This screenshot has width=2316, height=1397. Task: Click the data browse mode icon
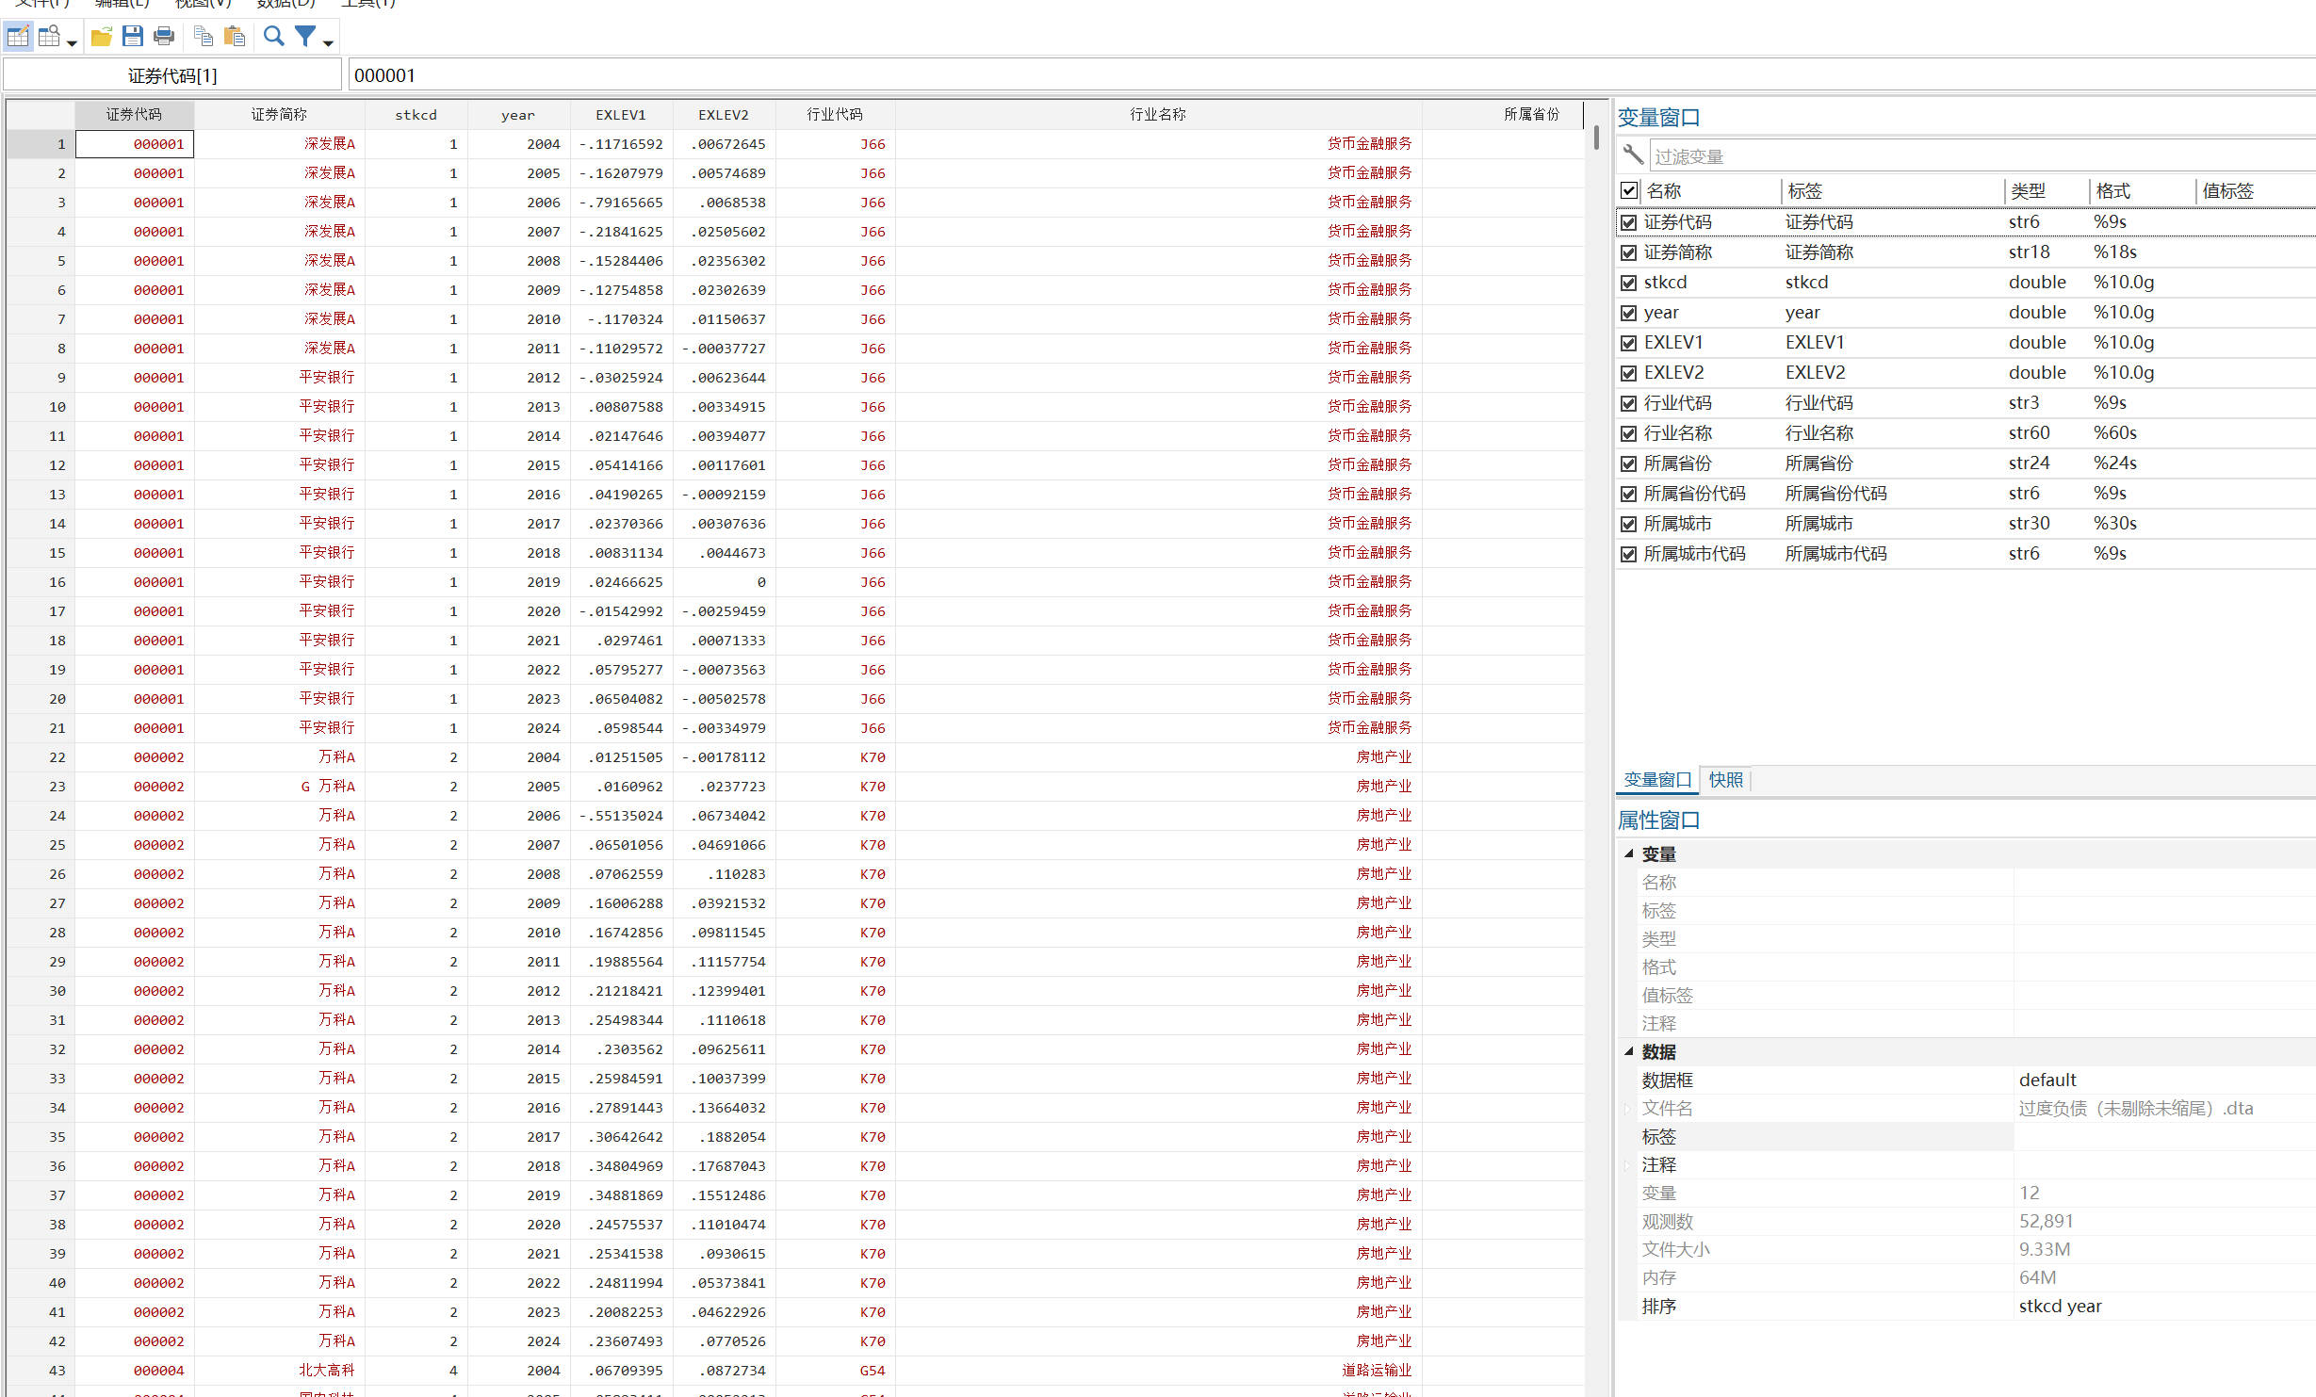[49, 37]
